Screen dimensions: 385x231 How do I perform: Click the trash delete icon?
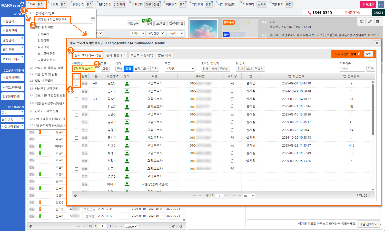click(378, 22)
